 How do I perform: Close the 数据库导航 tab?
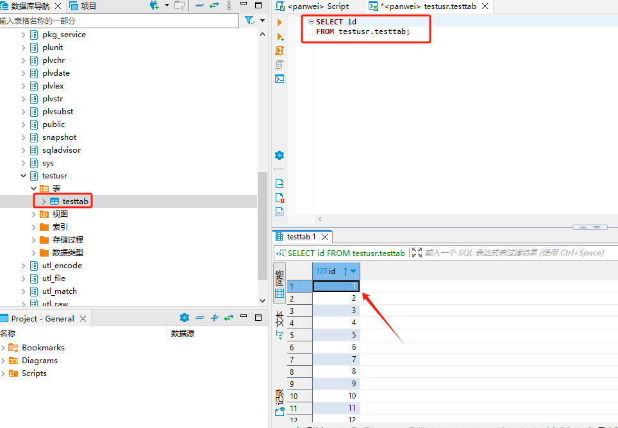tap(58, 6)
